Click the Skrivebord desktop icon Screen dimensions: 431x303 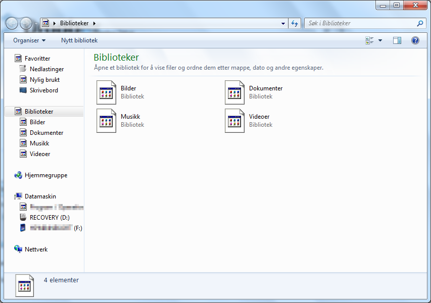coord(23,90)
